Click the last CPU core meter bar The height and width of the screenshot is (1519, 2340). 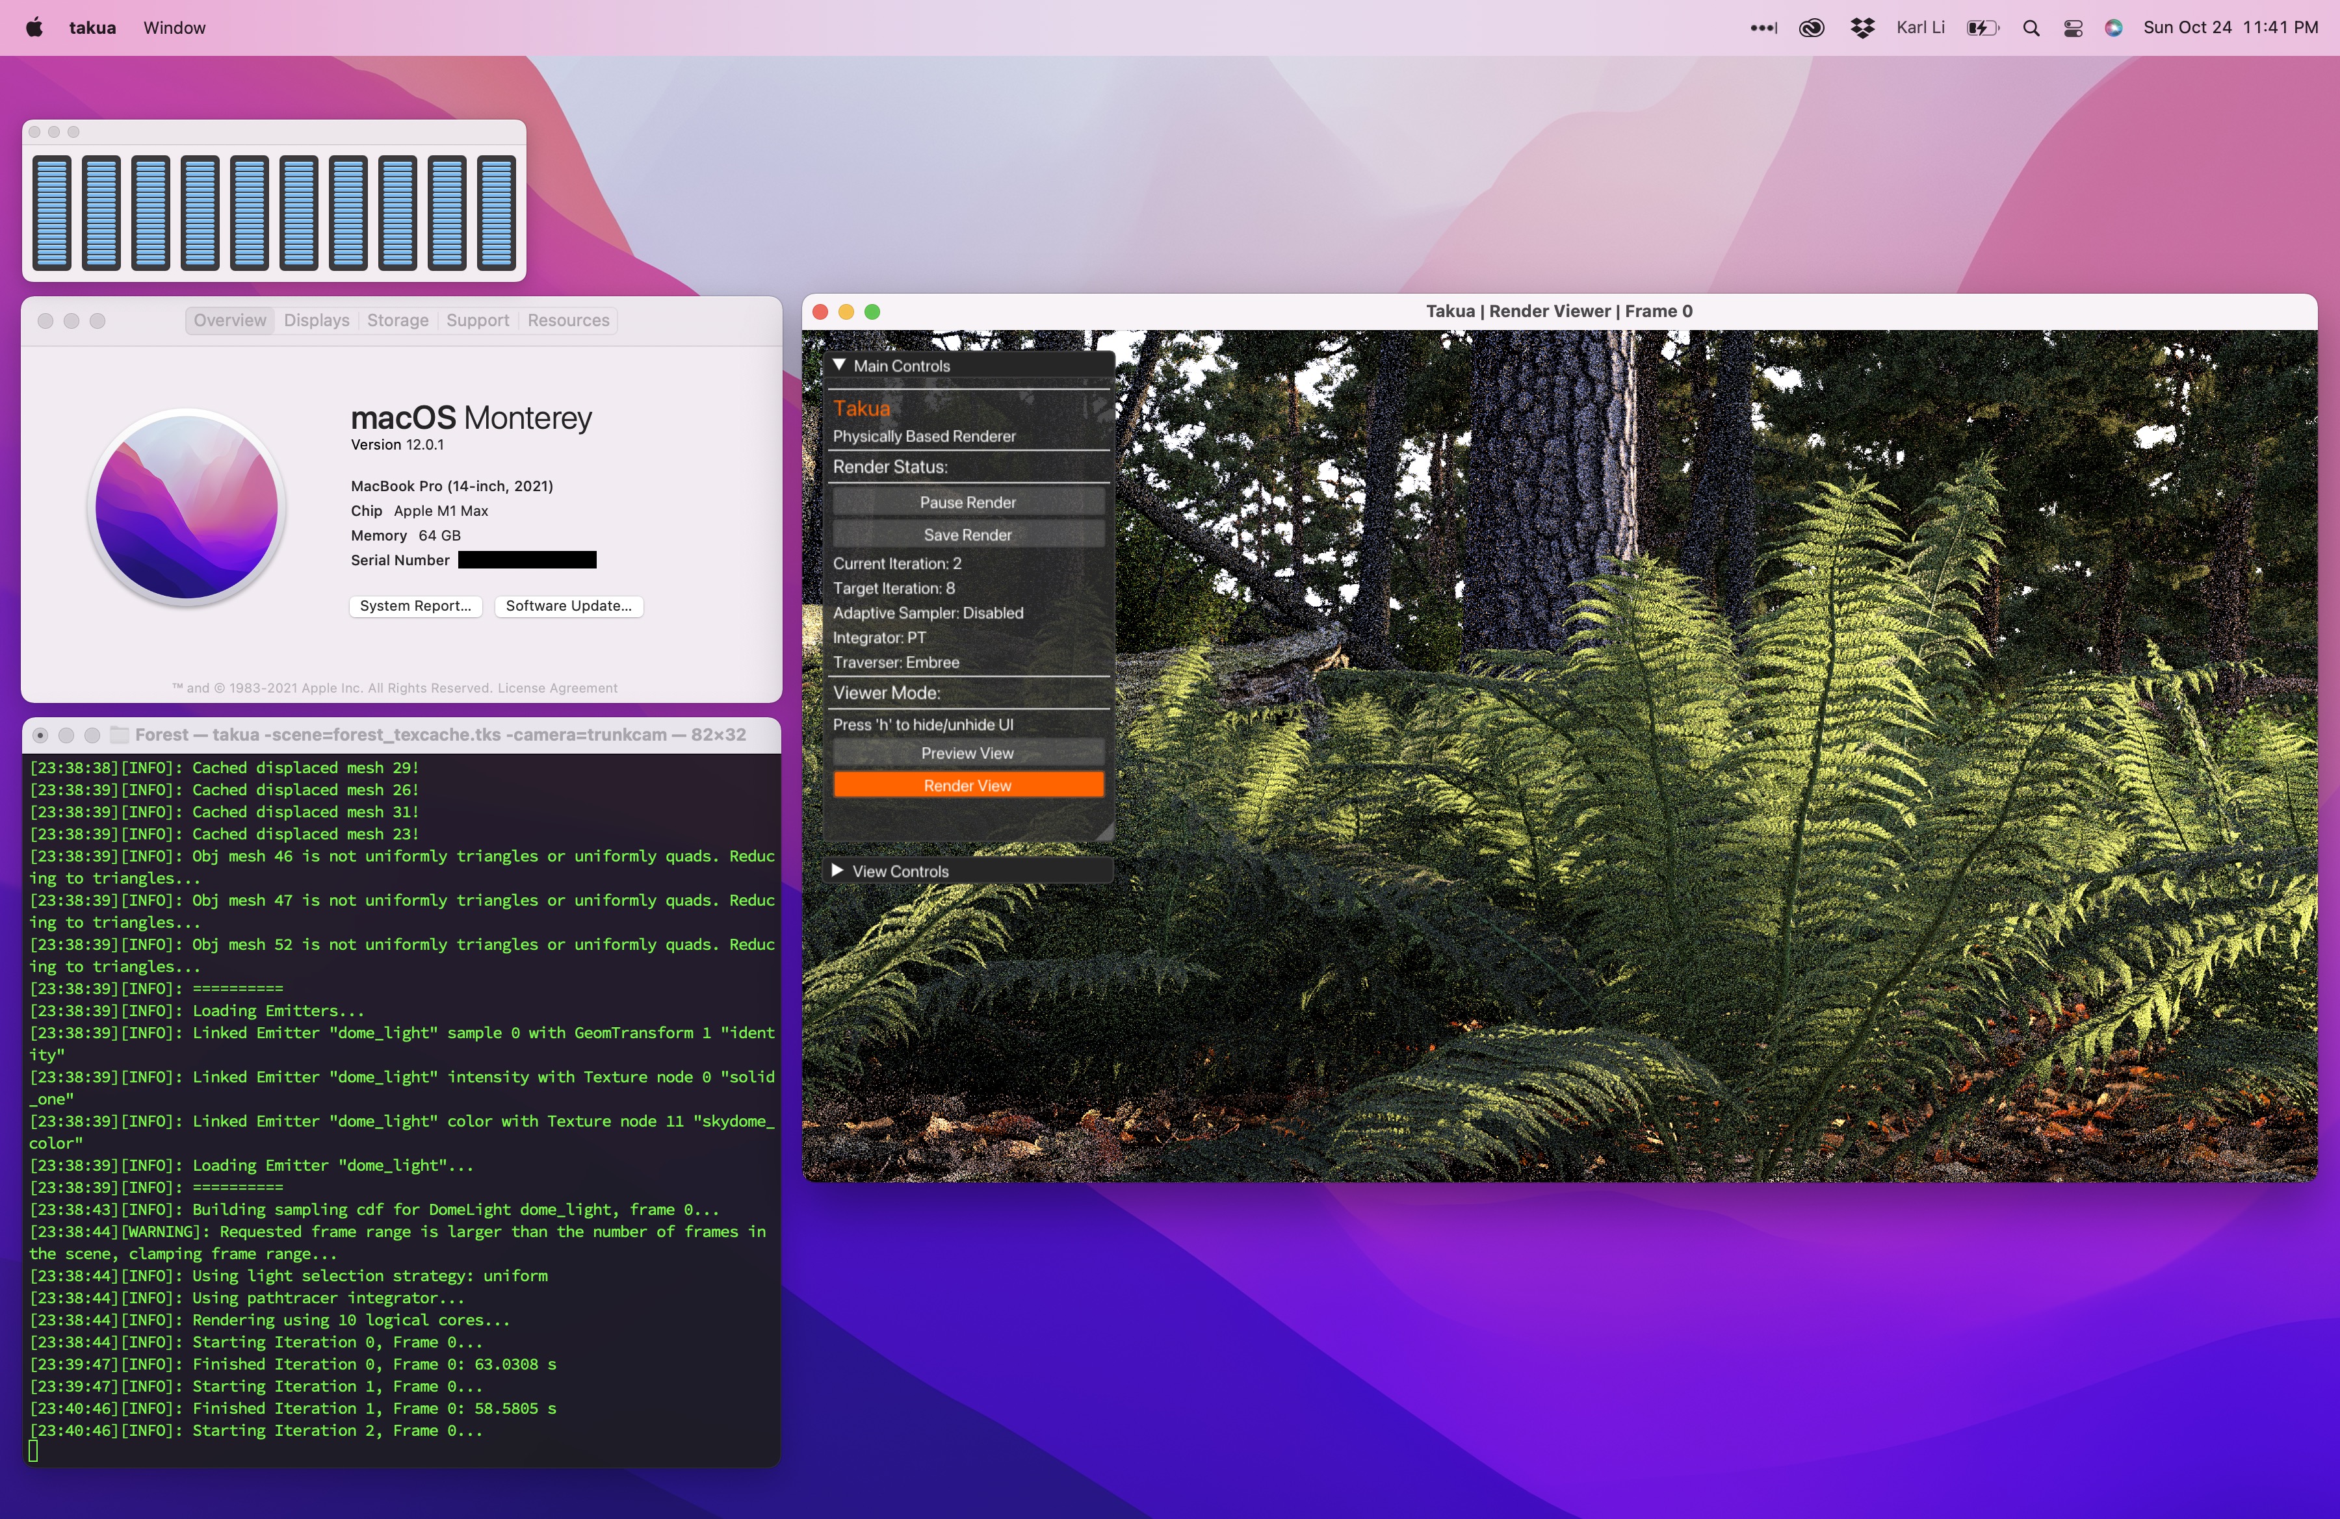[x=497, y=213]
